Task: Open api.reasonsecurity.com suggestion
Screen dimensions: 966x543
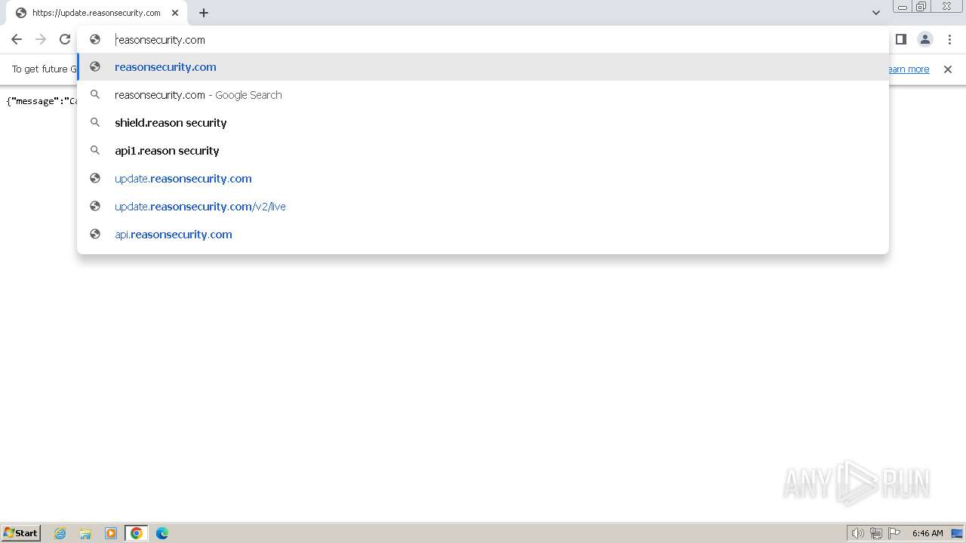Action: click(x=483, y=235)
